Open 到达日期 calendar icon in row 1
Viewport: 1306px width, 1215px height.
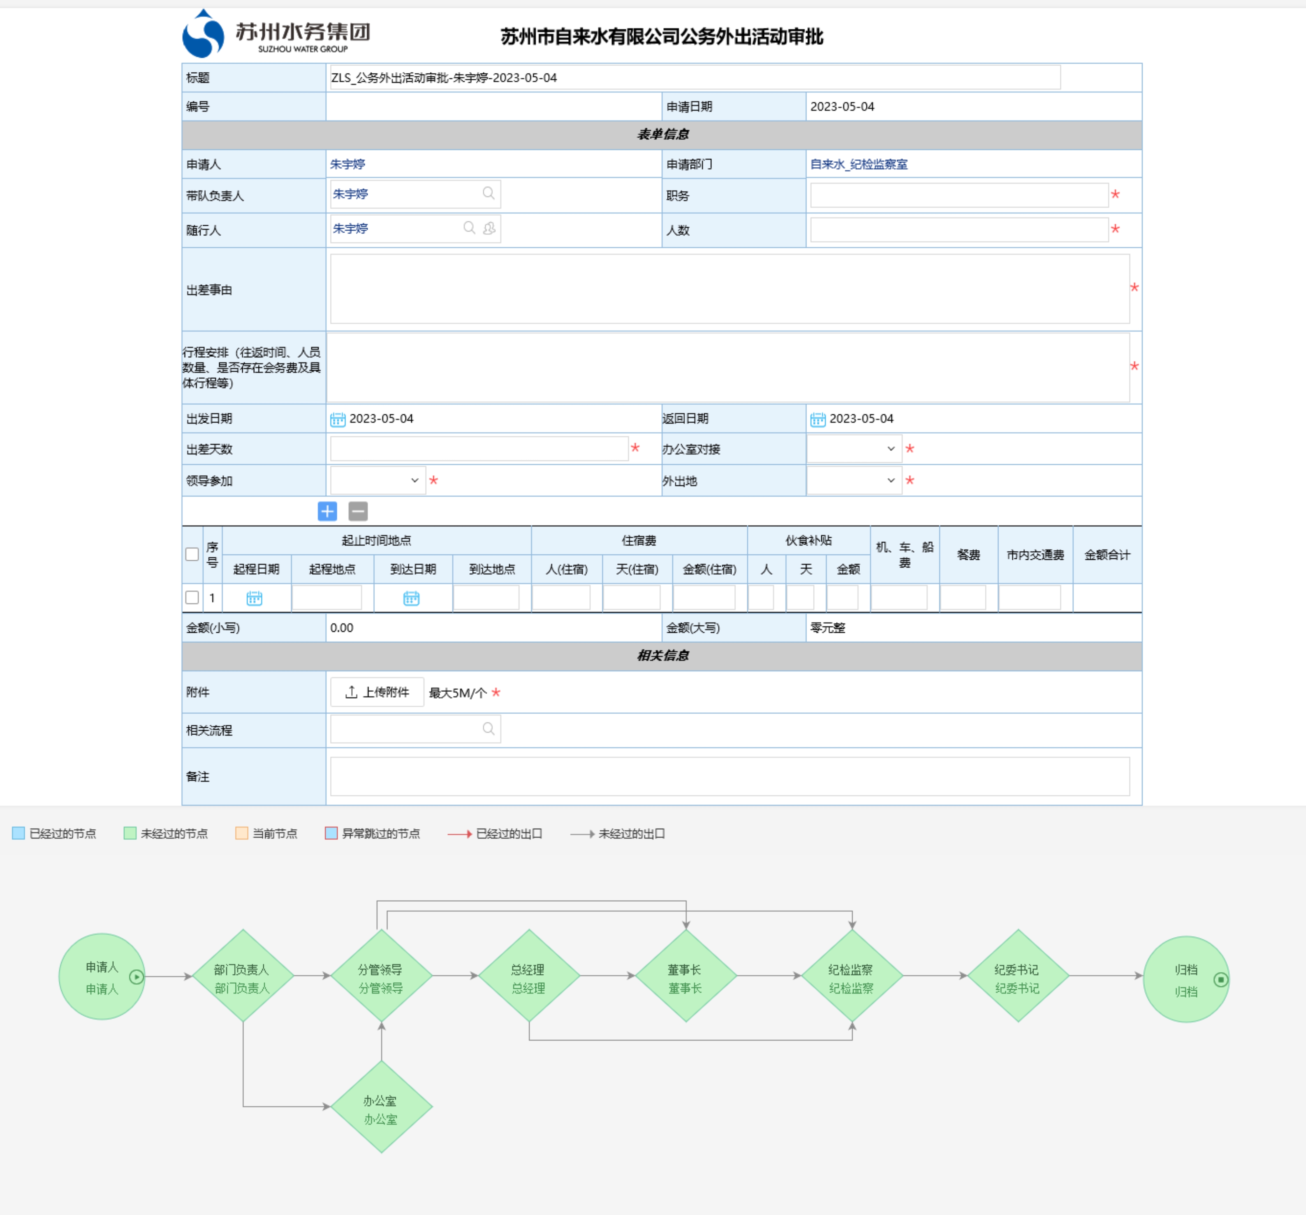(411, 598)
